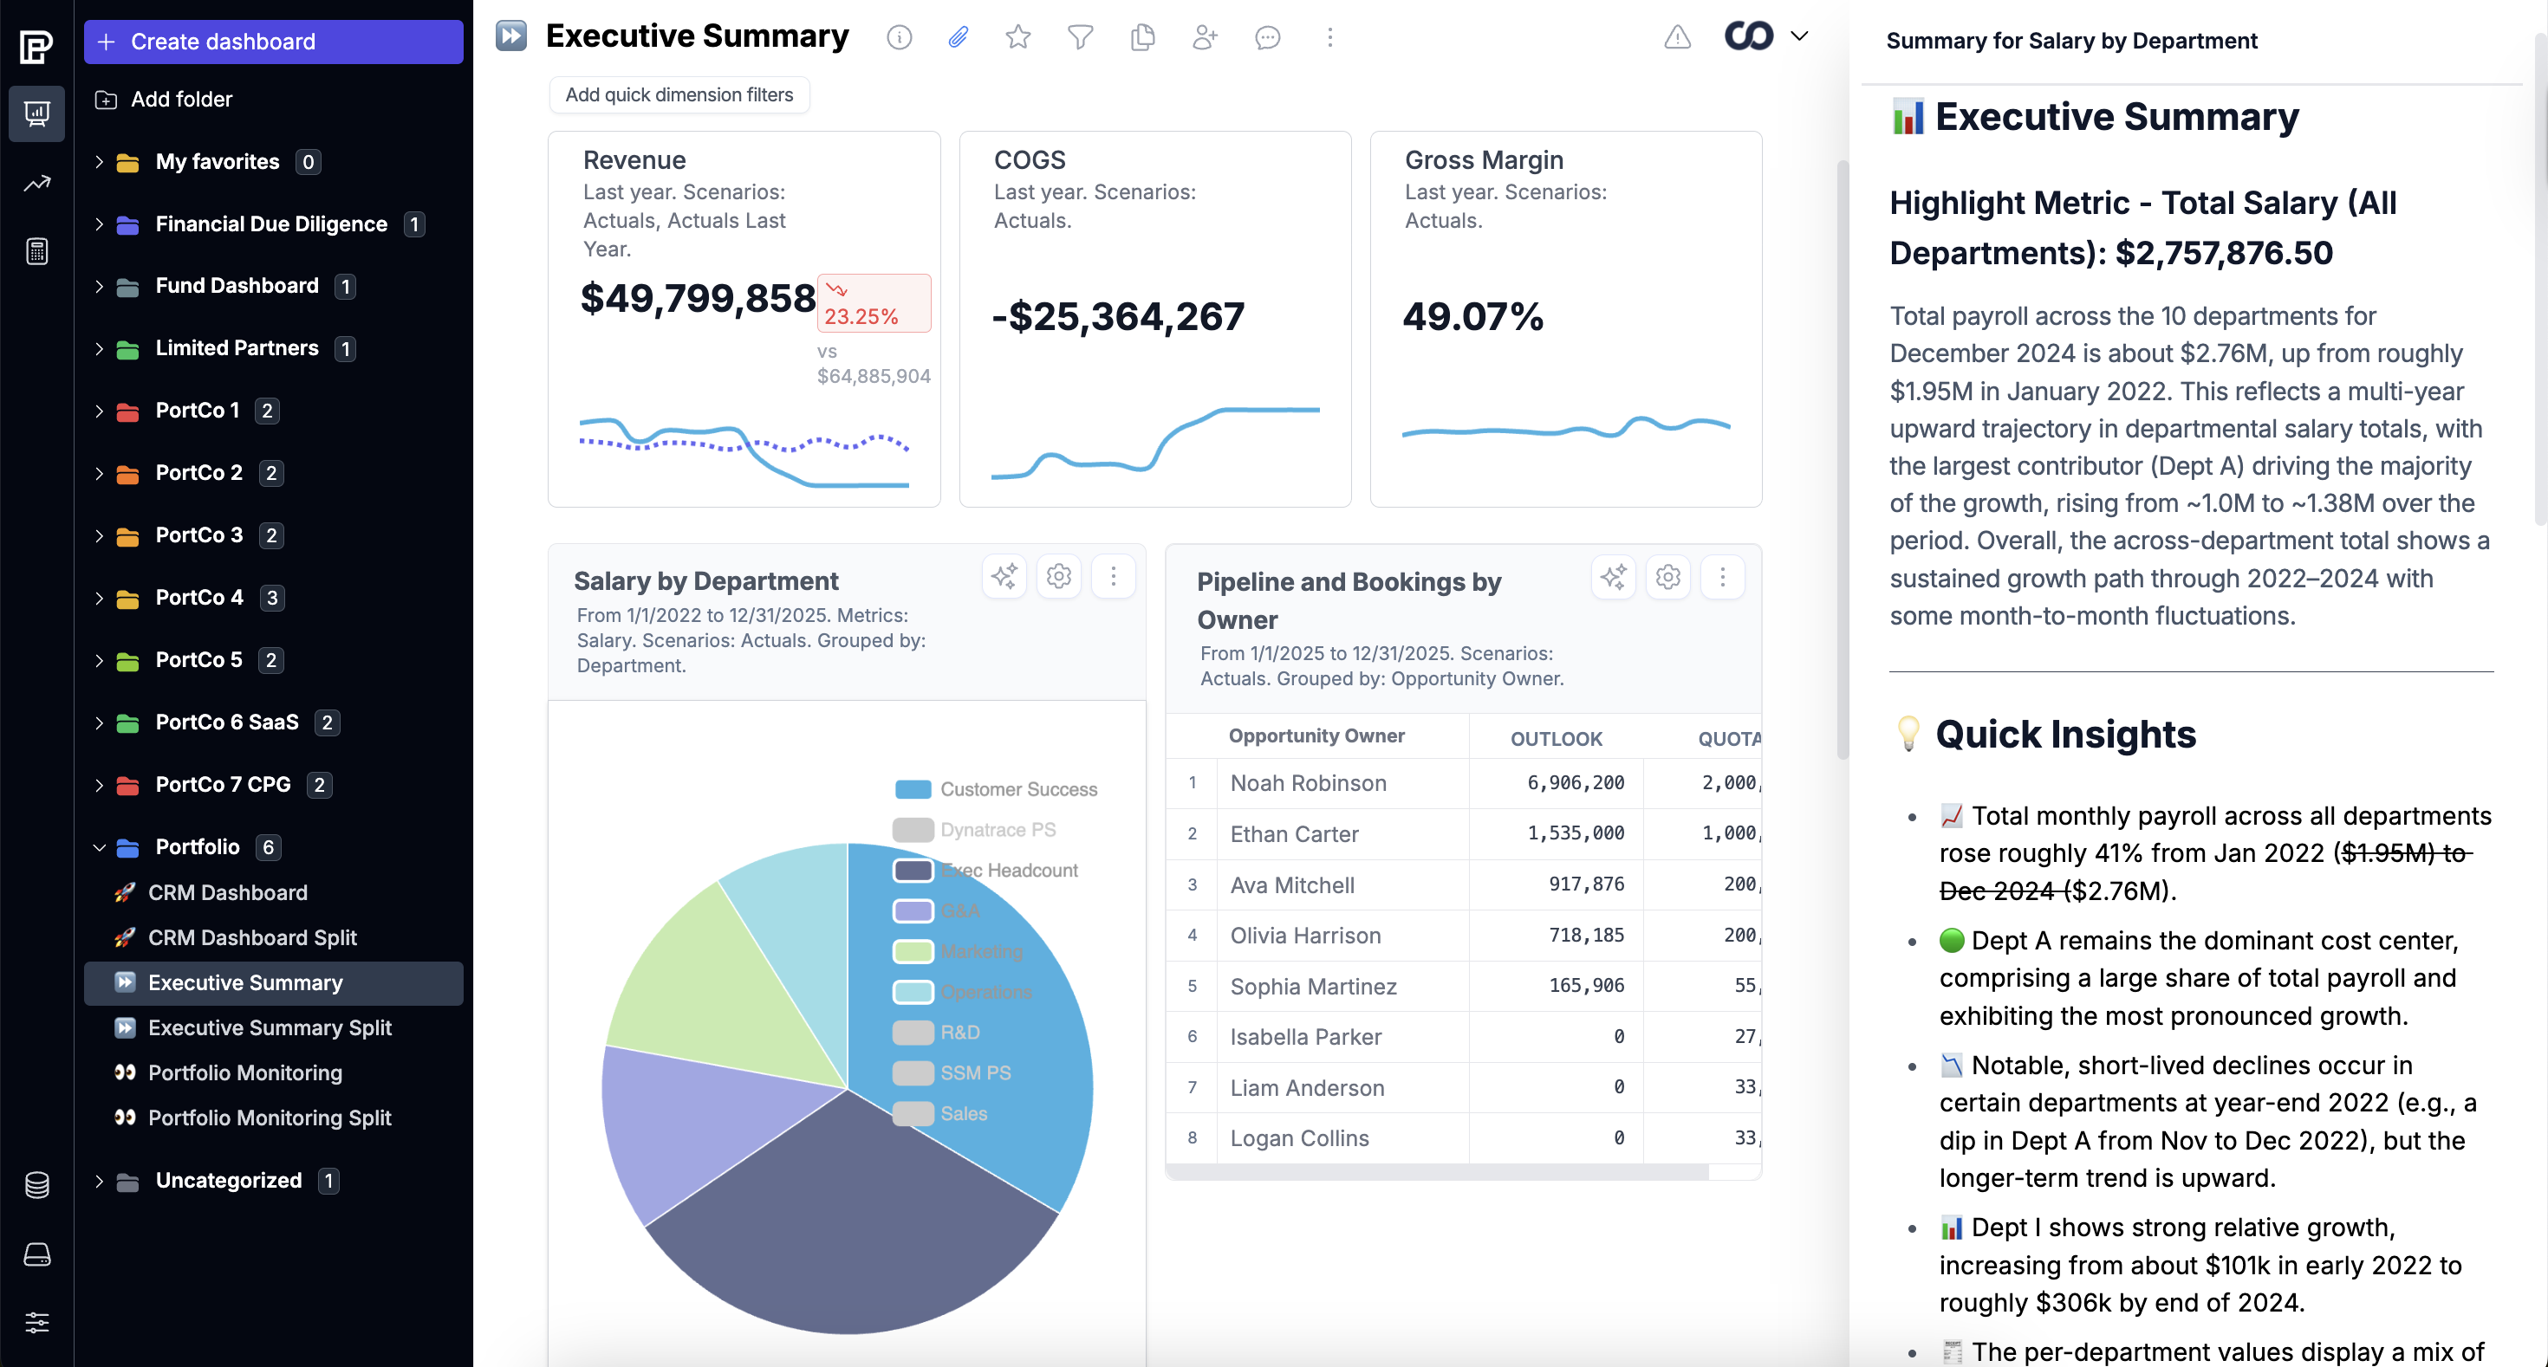
Task: Expand the PortCo 1 folder
Action: pyautogui.click(x=99, y=411)
